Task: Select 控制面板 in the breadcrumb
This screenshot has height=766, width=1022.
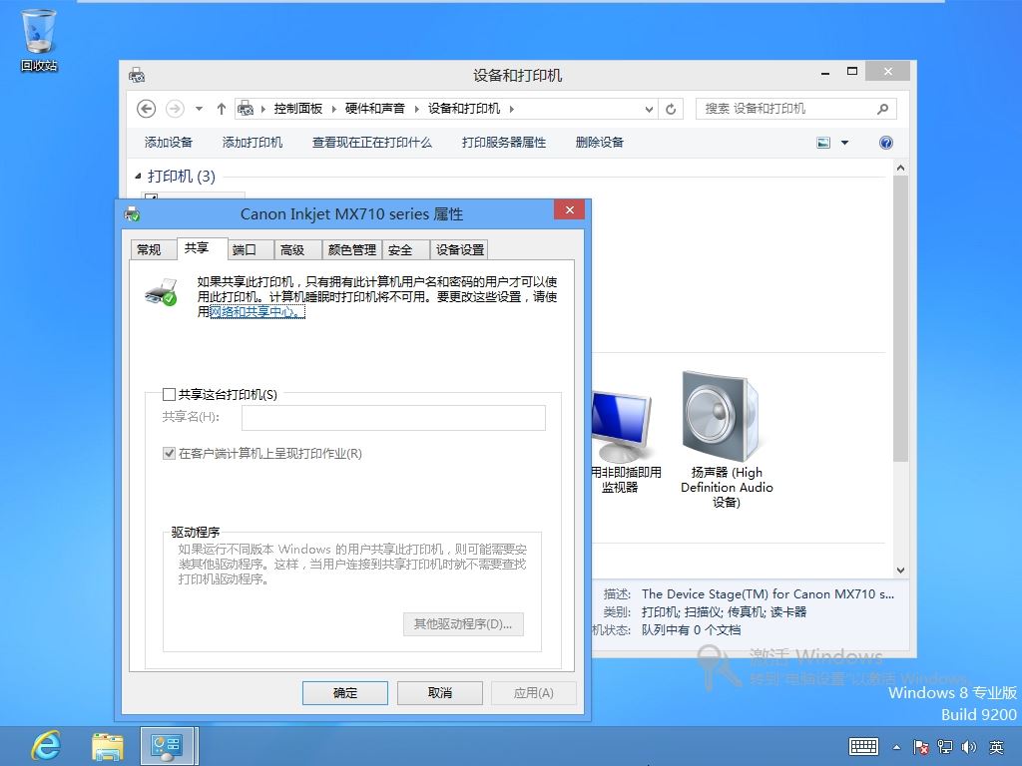Action: (x=297, y=109)
